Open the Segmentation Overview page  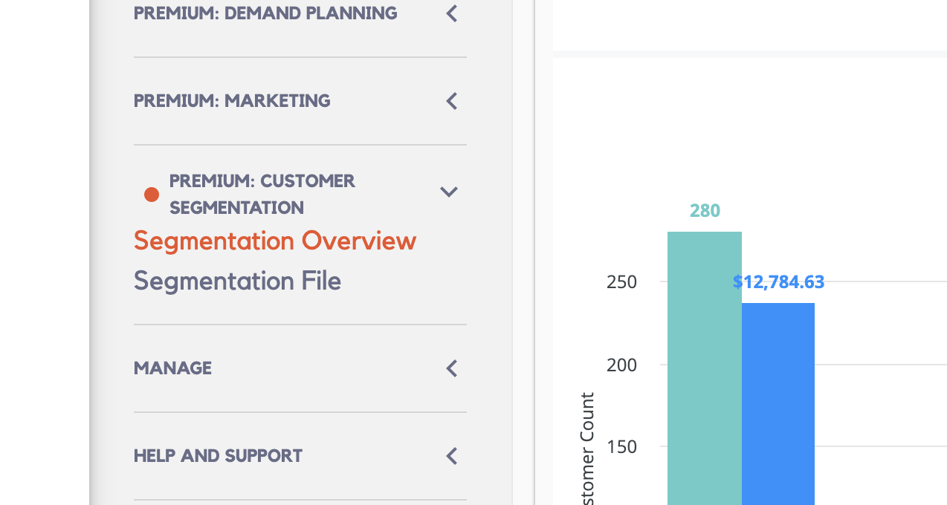[275, 241]
